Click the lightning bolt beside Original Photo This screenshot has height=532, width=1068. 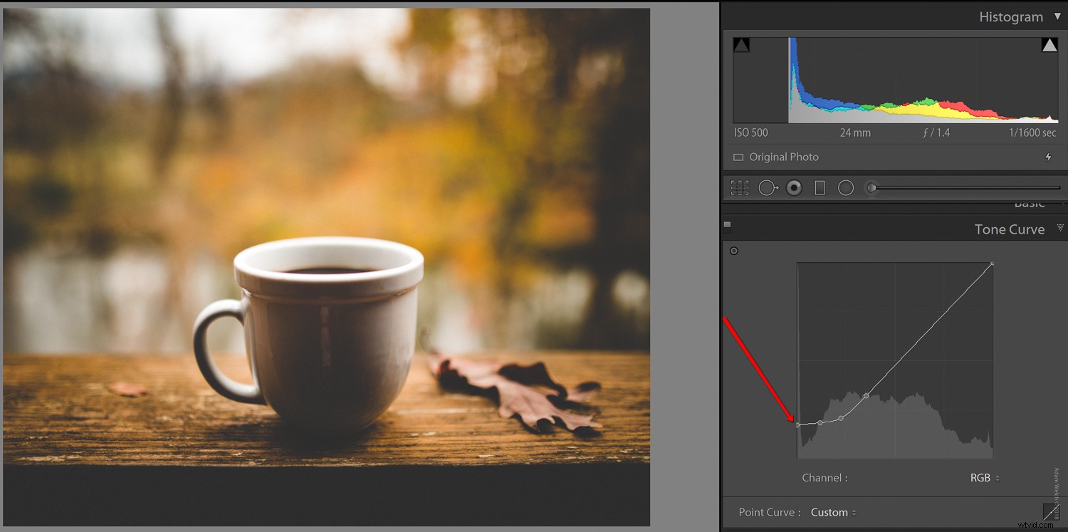coord(1048,157)
